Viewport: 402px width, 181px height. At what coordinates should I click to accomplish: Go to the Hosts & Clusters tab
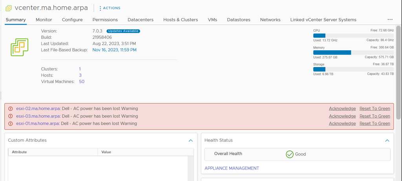click(181, 20)
